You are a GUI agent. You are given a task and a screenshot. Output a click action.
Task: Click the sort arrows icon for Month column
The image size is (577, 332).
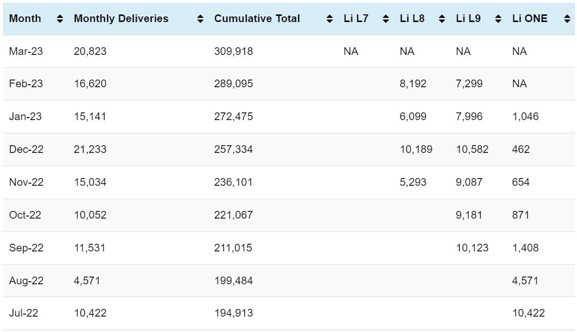(60, 19)
